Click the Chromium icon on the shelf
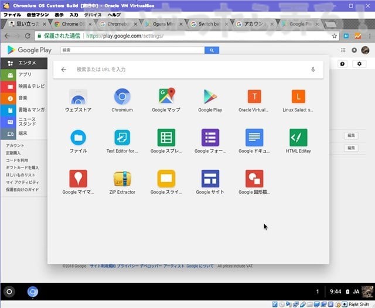The height and width of the screenshot is (308, 375). click(x=33, y=292)
